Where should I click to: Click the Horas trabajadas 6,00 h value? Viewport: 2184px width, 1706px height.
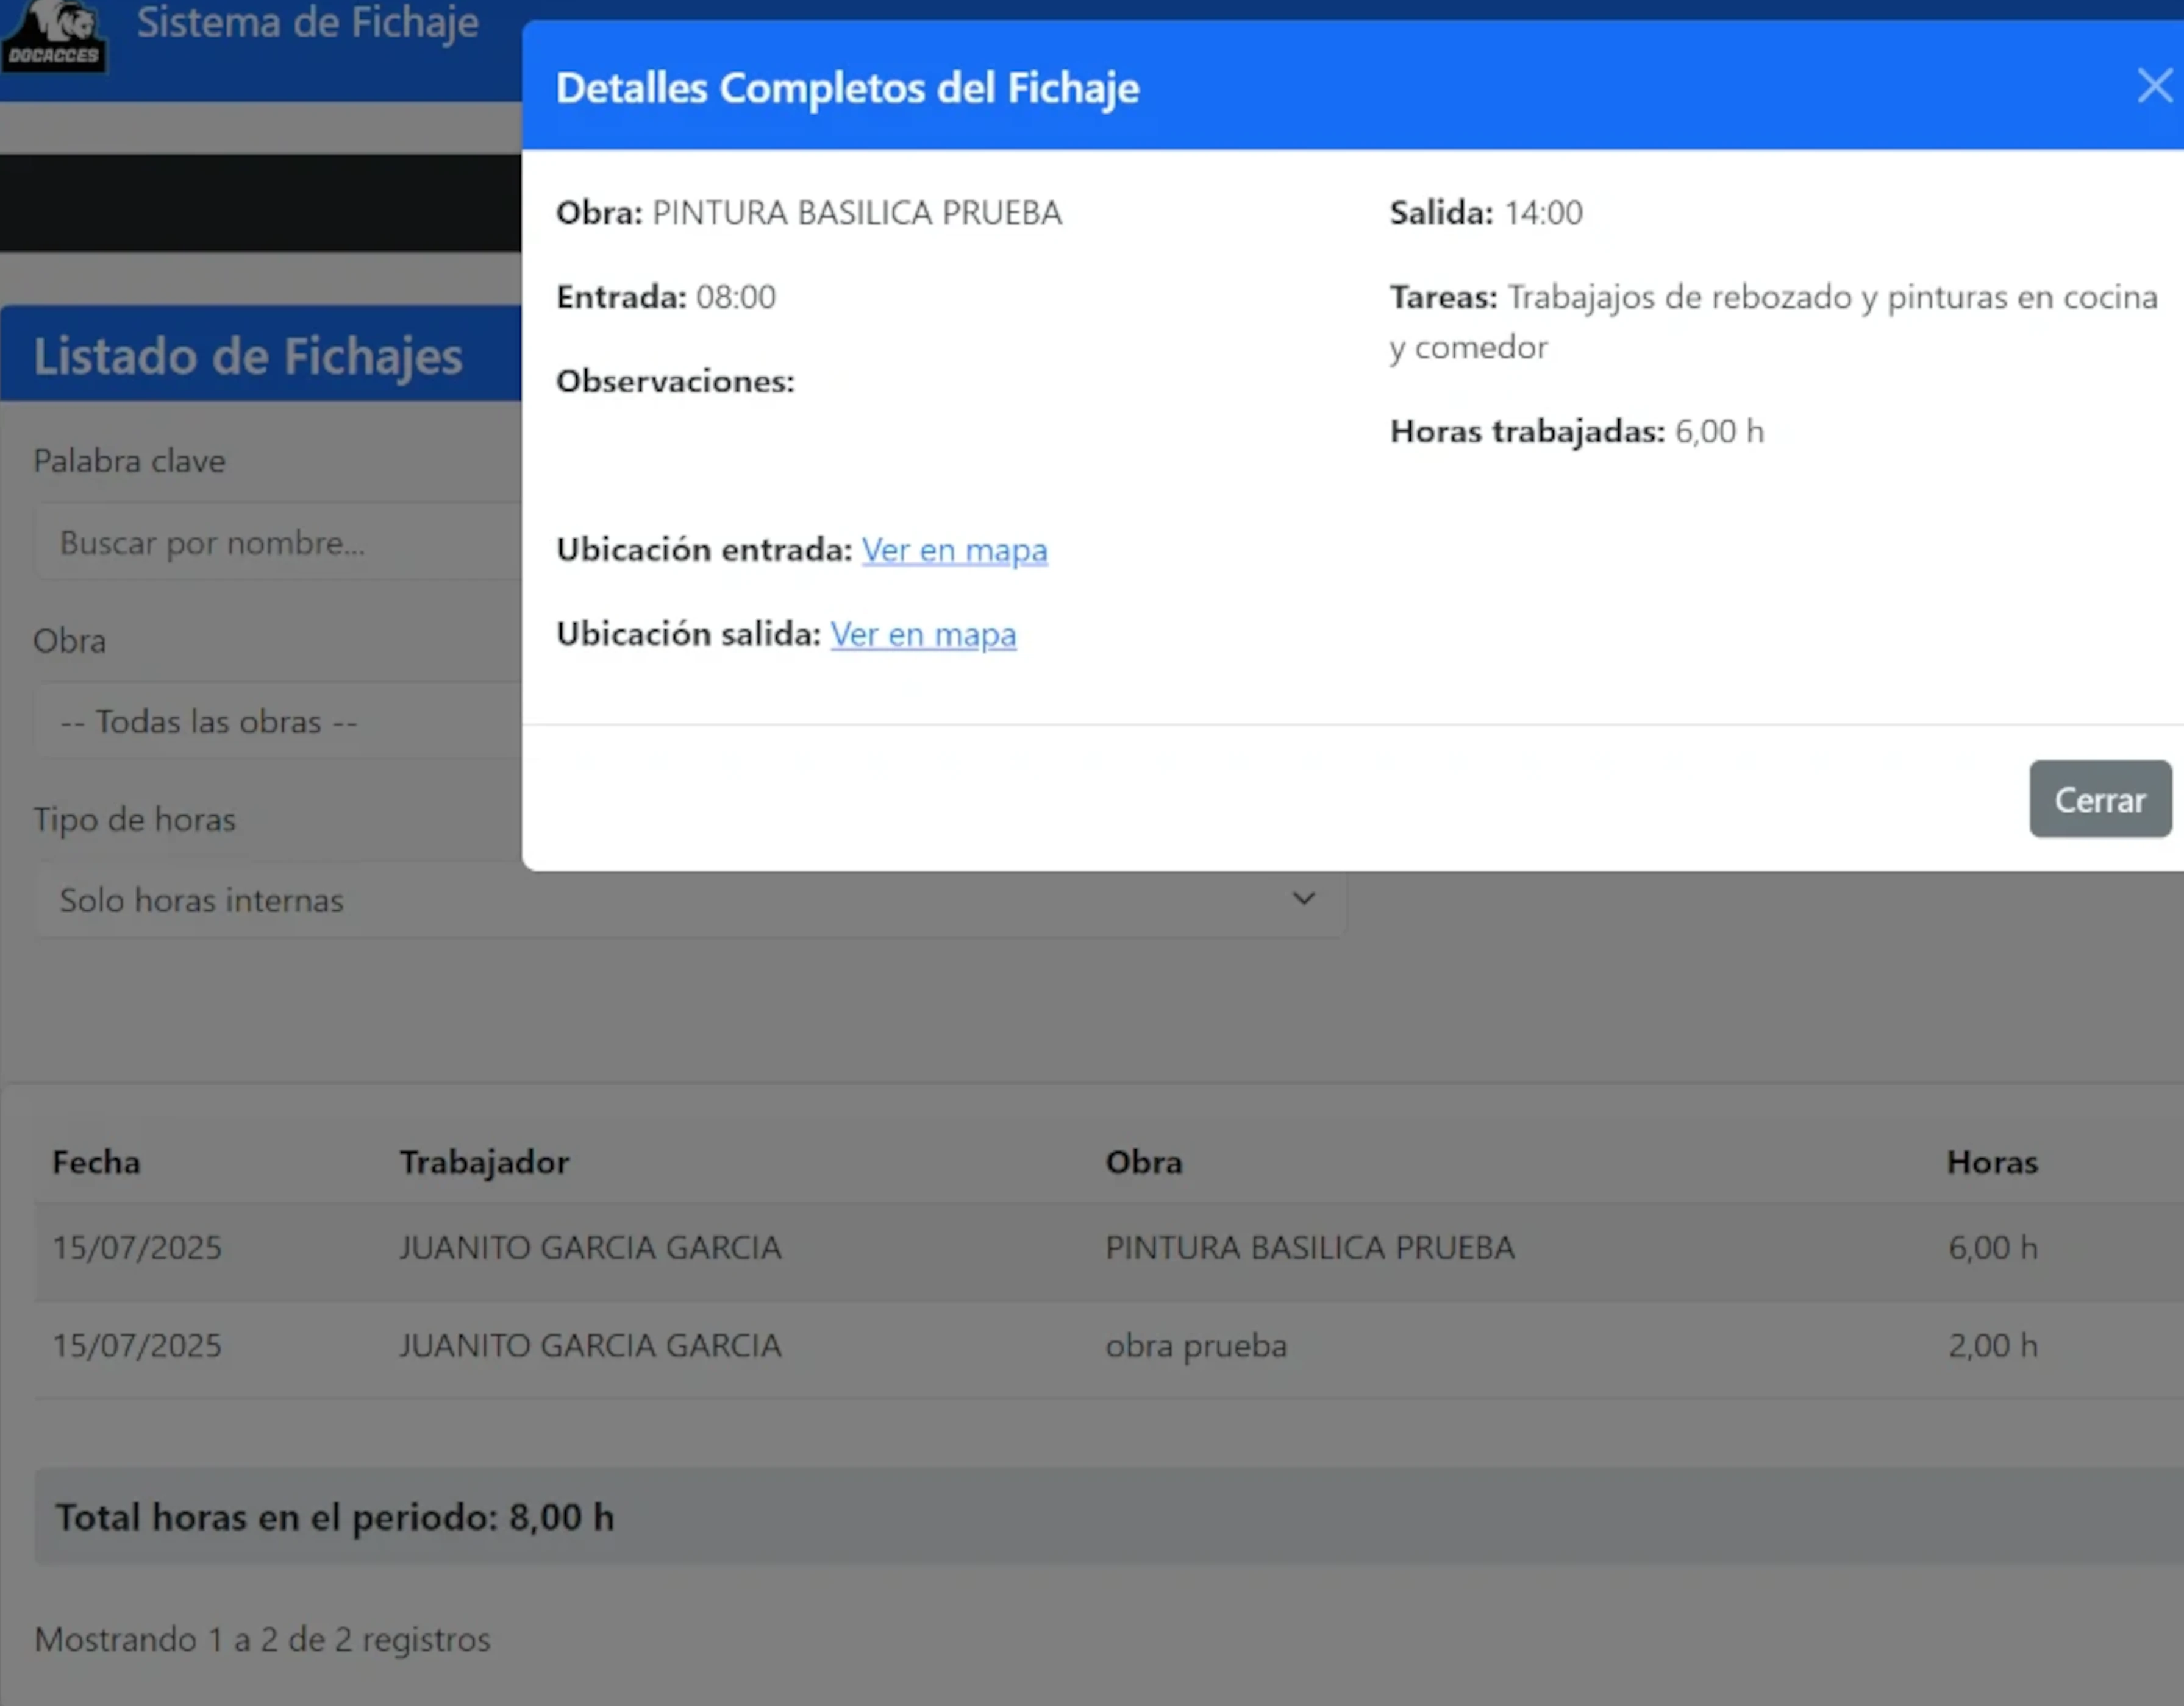[1720, 432]
